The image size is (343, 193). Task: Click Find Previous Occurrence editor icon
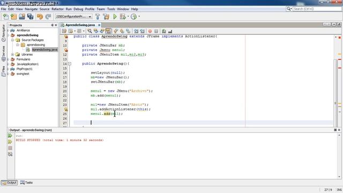[x=96, y=31]
